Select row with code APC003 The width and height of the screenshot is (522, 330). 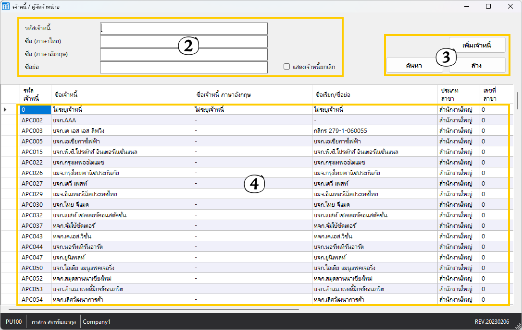35,131
